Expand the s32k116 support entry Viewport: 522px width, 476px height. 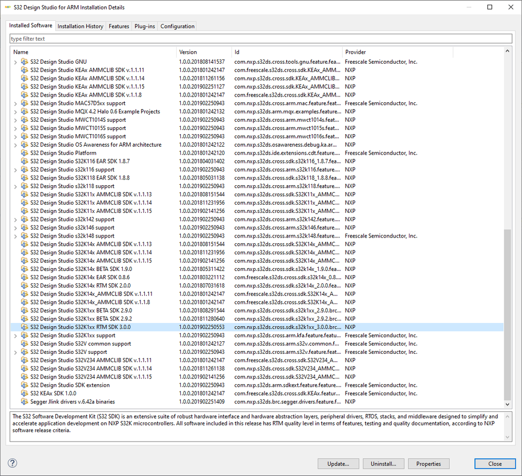click(15, 170)
